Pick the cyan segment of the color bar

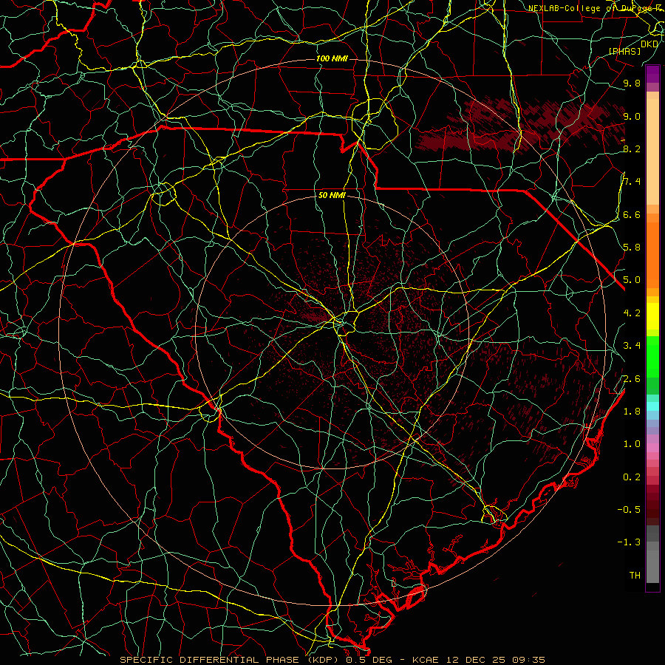point(652,406)
